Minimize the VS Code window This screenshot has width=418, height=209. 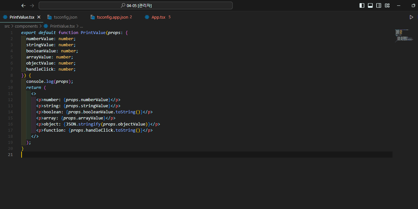coord(399,5)
